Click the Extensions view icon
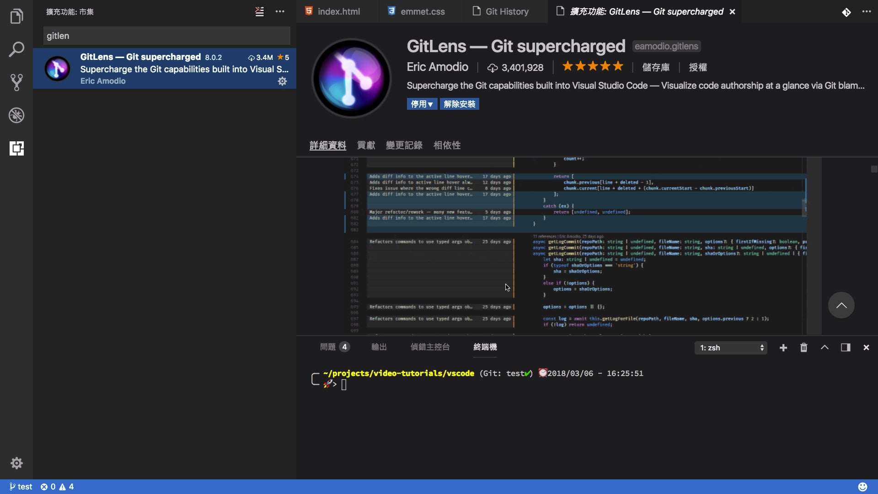The height and width of the screenshot is (494, 878). (x=16, y=148)
